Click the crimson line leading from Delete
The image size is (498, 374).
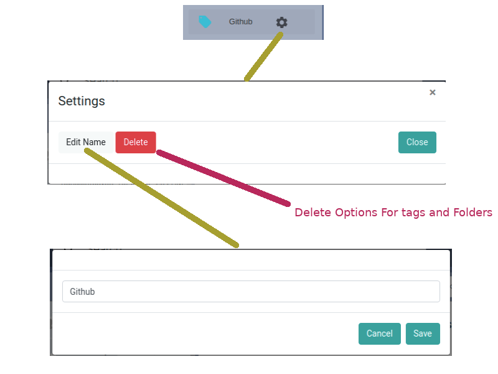tap(224, 178)
